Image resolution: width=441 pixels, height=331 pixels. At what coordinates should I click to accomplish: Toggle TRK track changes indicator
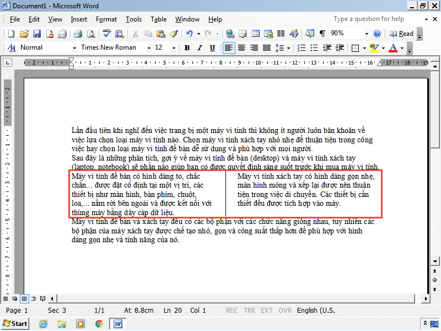pyautogui.click(x=249, y=311)
